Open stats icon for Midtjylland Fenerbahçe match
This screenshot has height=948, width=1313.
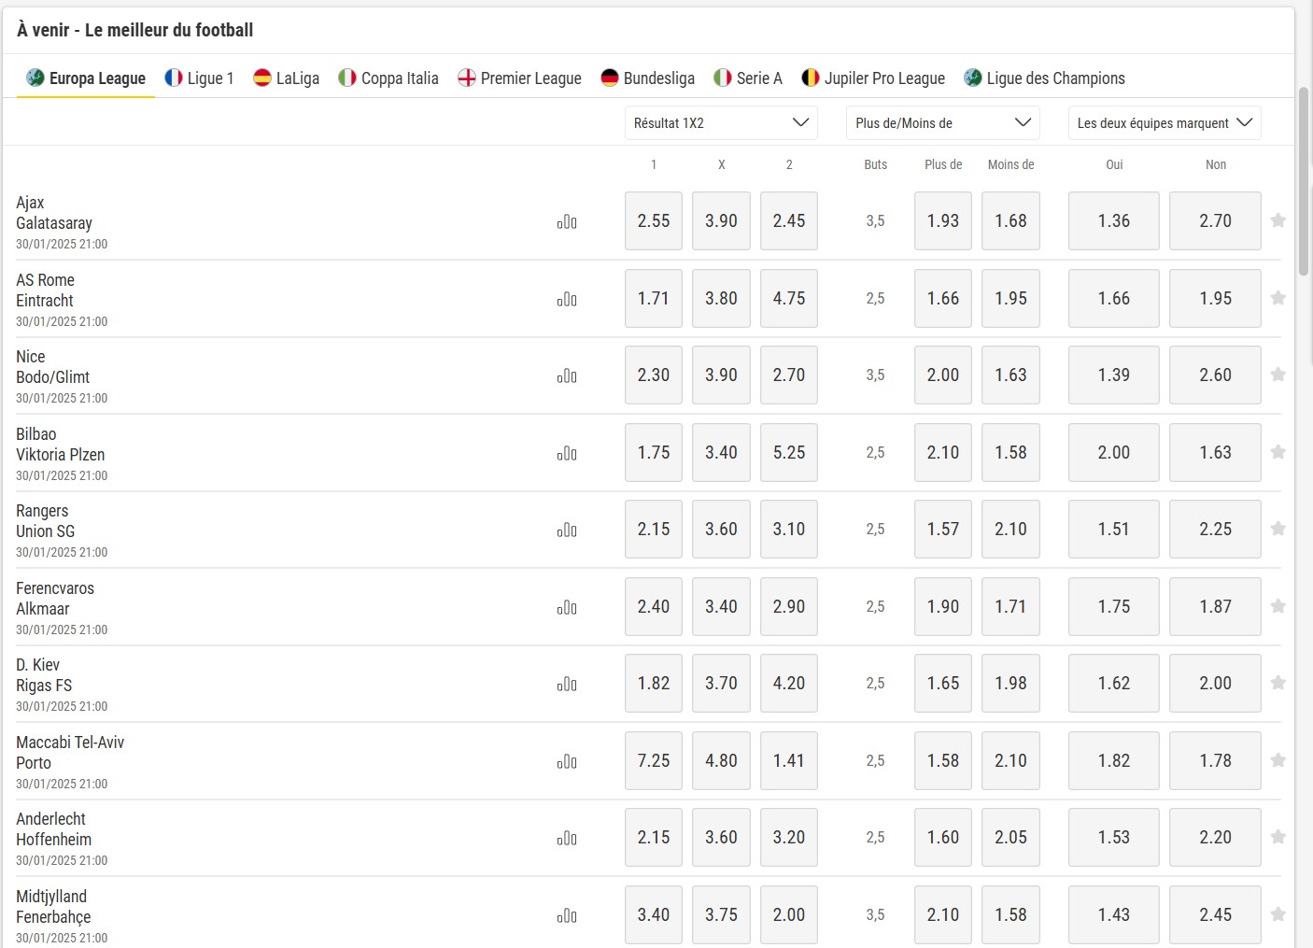click(567, 915)
